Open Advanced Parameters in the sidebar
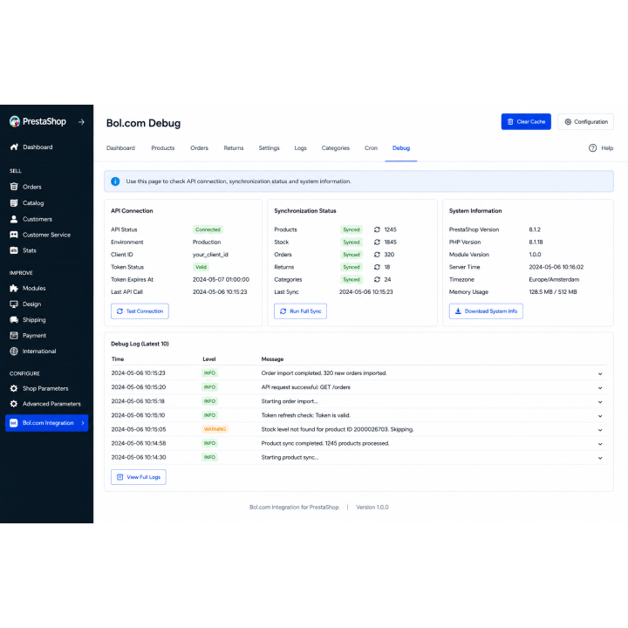628x628 pixels. coord(45,404)
